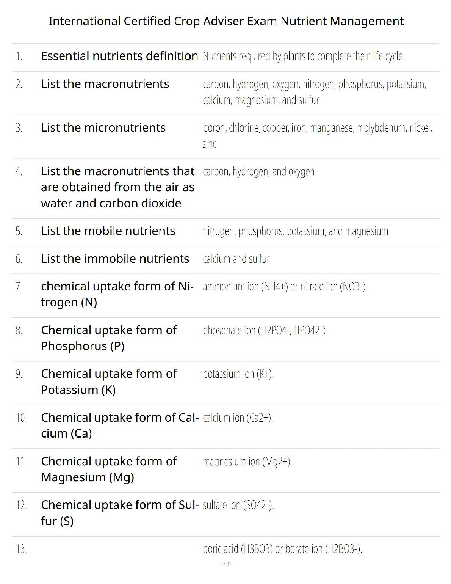This screenshot has height=584, width=451.
Task: Click the Magnesium (Mg) uptake form term
Action: (109, 469)
